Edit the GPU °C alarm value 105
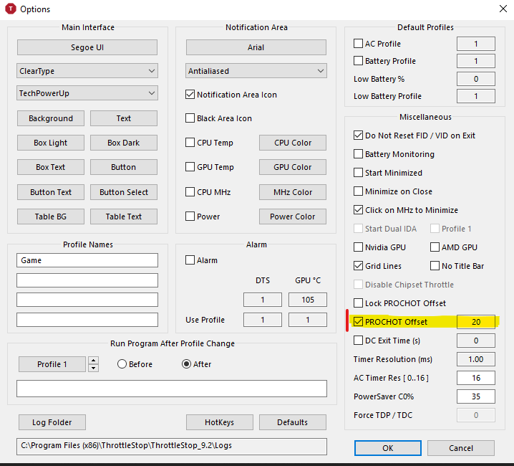Image resolution: width=514 pixels, height=466 pixels. coord(308,300)
